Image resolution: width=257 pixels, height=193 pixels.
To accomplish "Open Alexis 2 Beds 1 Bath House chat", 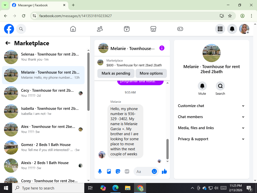I will point(43,165).
